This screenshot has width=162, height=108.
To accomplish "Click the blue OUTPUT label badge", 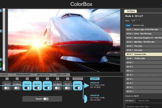I will 95,79.
